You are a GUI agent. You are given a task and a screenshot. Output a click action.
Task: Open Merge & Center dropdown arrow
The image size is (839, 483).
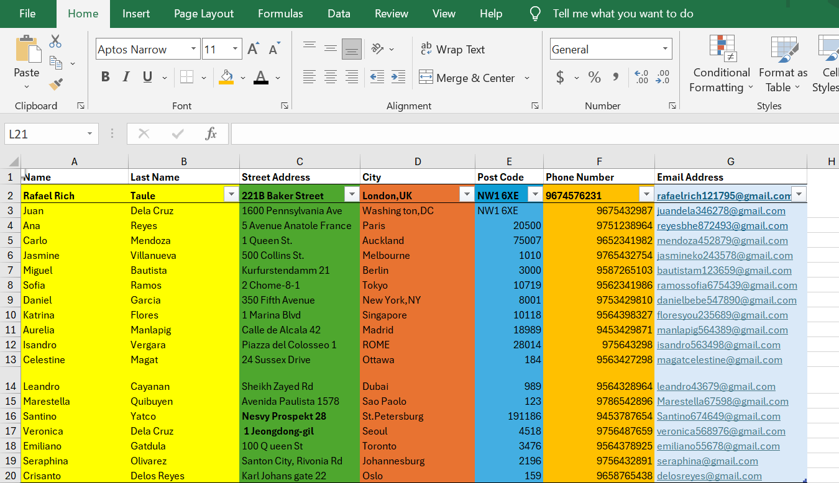pos(527,78)
